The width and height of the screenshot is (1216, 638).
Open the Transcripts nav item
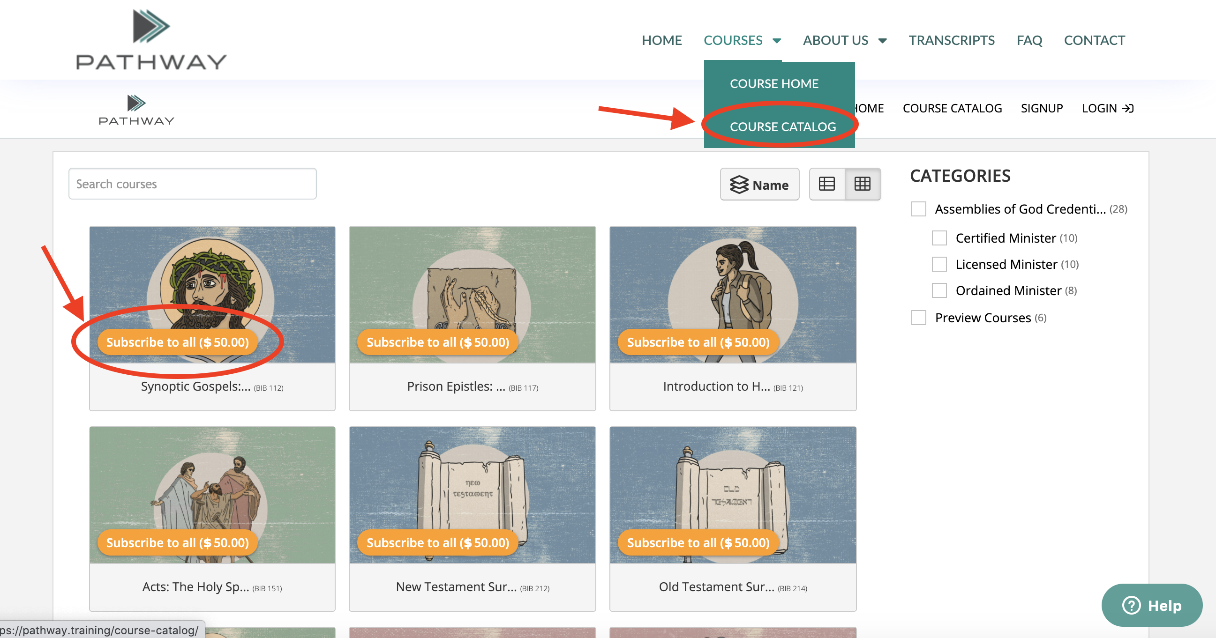(x=951, y=41)
